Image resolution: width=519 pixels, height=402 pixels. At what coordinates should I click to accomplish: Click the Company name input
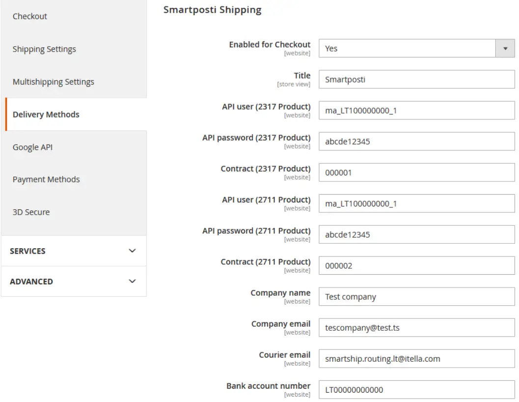[417, 297]
